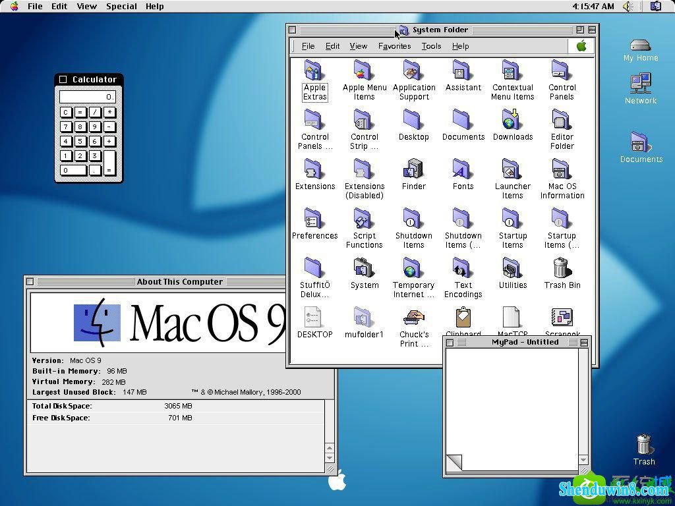Click the Calculator display field
This screenshot has width=675, height=506.
88,97
